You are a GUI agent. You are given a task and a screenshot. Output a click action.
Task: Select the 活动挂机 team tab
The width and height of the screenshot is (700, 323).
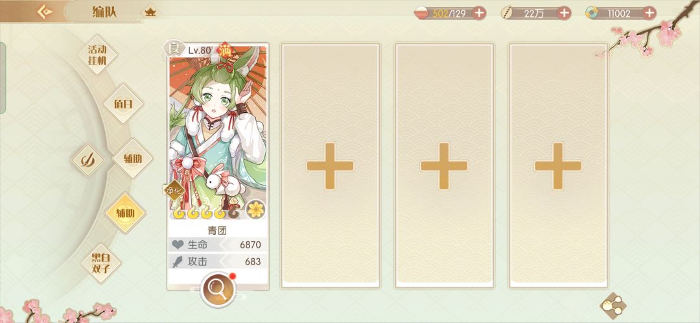[x=97, y=55]
